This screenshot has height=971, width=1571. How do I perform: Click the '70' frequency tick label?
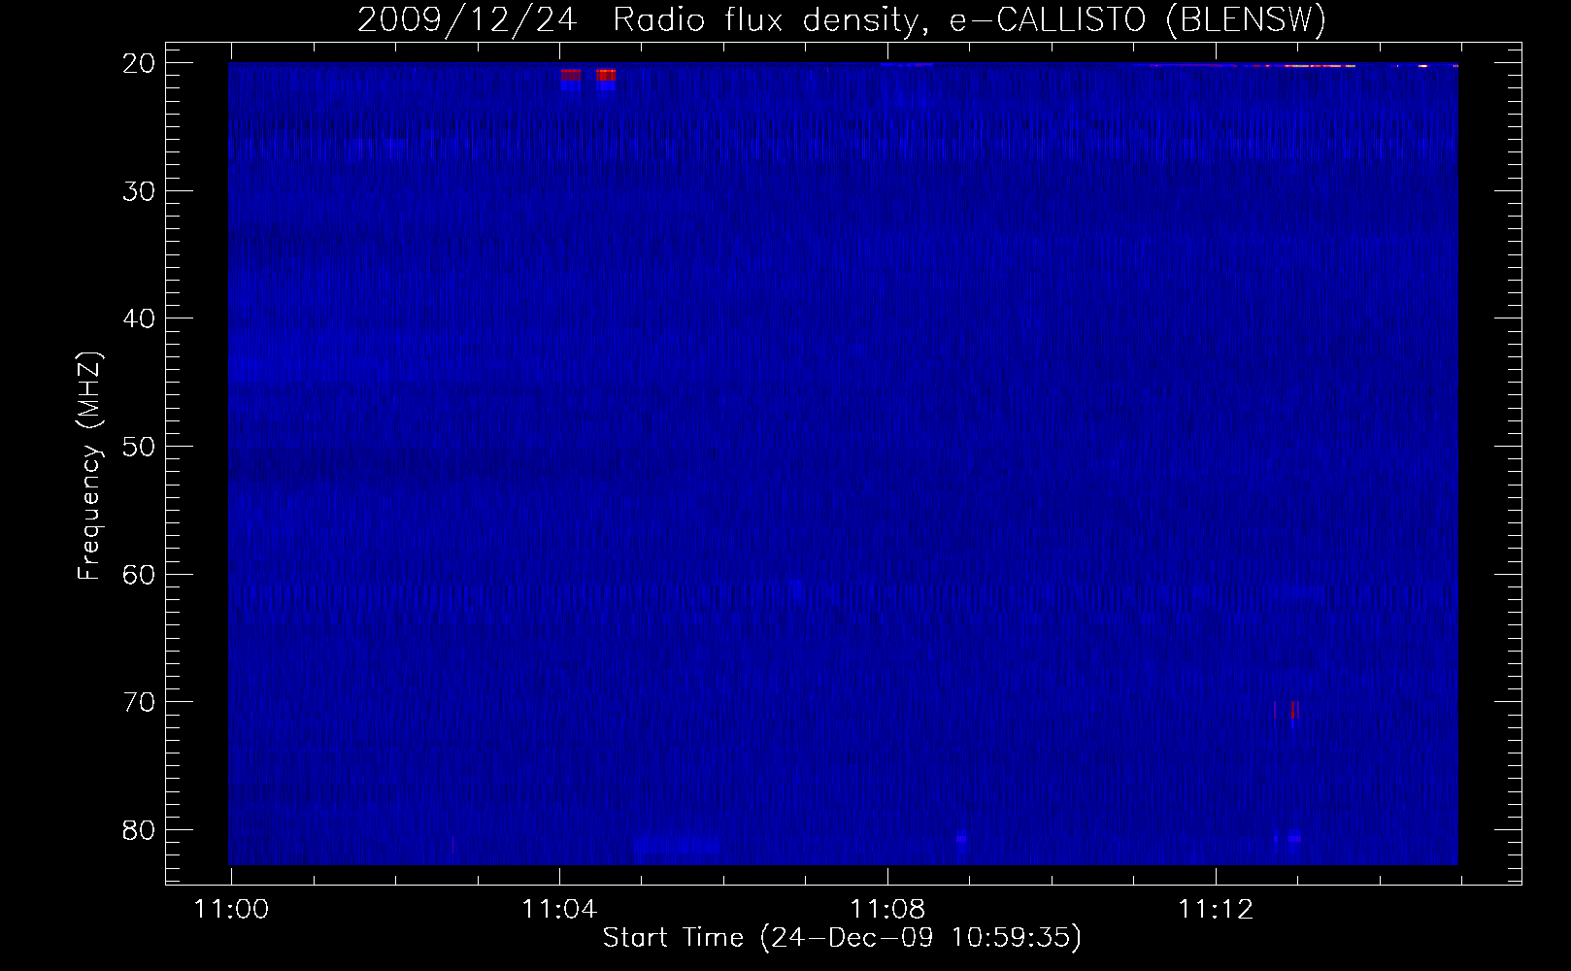pyautogui.click(x=139, y=702)
